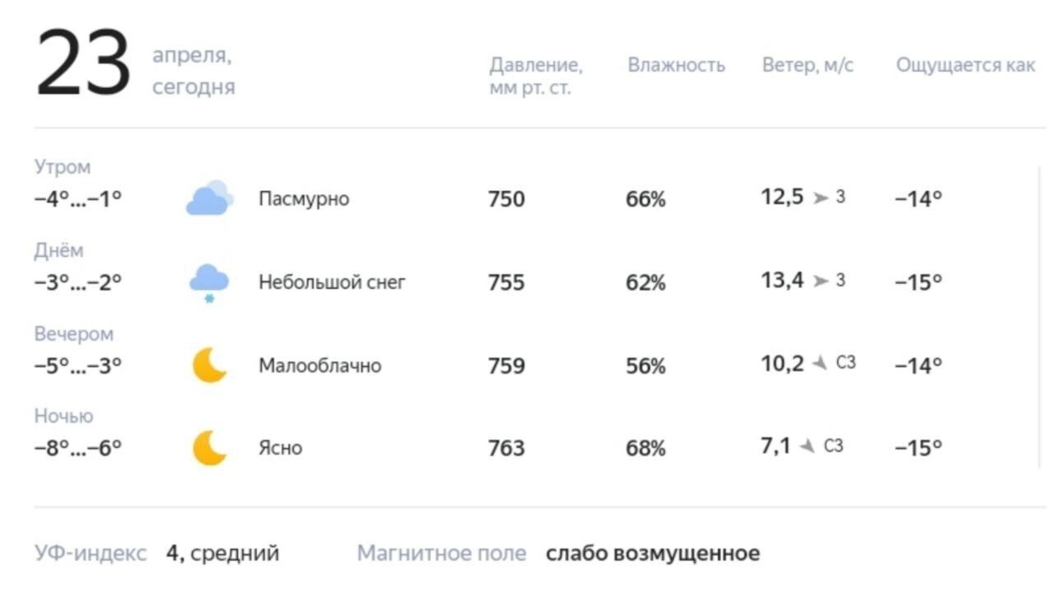Click the Ветер, м/с column header
Image resolution: width=1054 pixels, height=592 pixels.
808,65
